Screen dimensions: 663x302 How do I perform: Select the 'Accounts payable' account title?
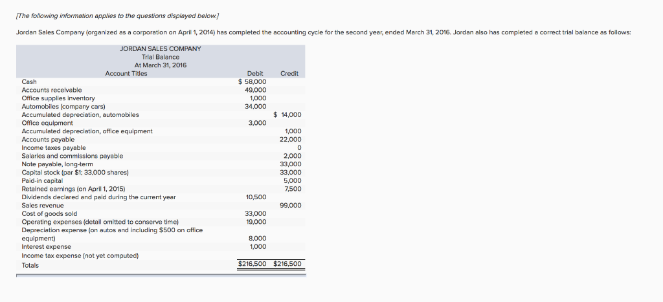[48, 140]
